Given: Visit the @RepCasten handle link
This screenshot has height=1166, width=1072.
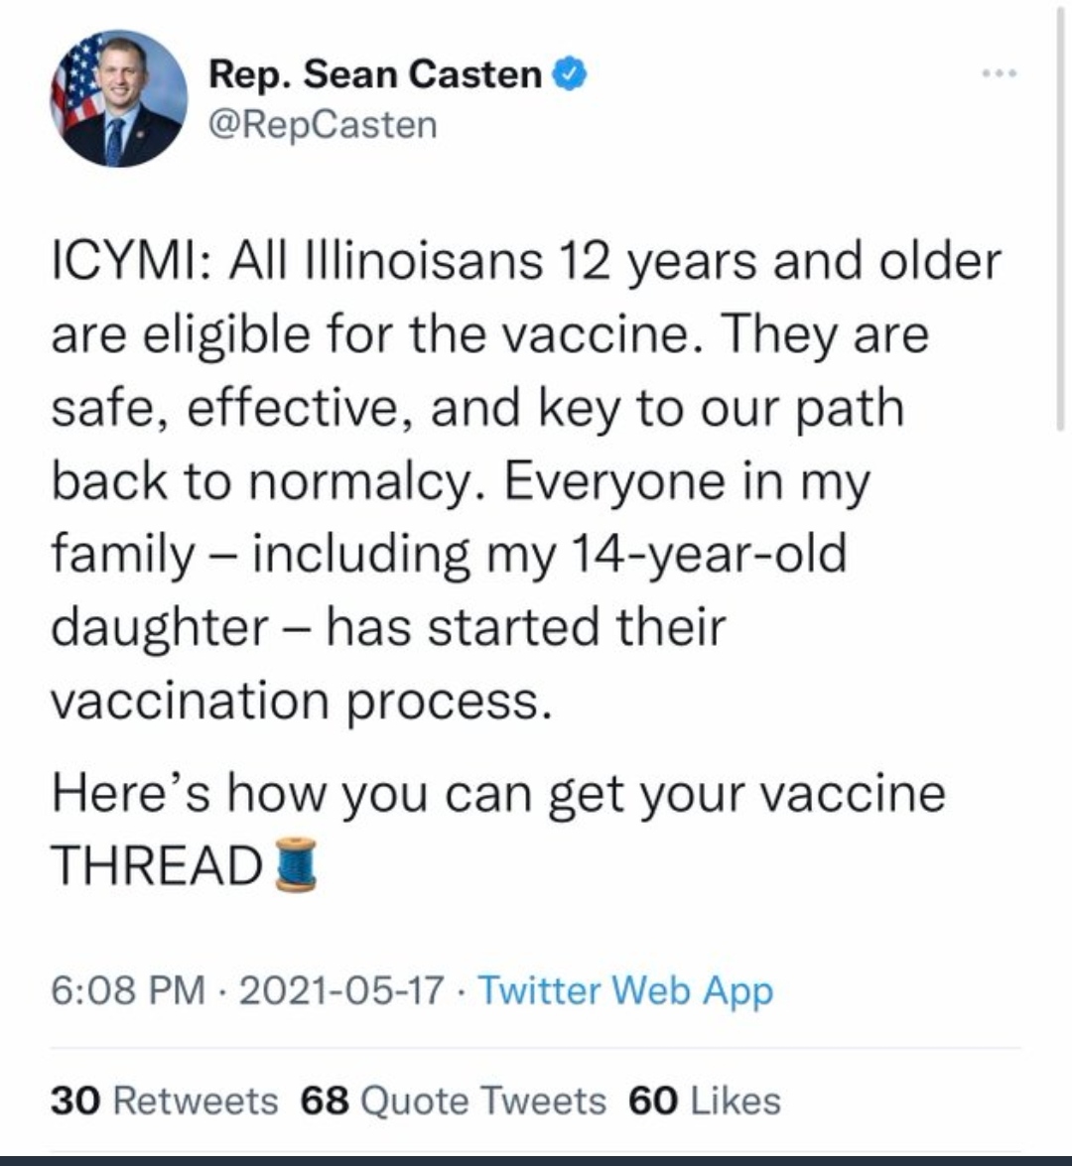Looking at the screenshot, I should (323, 125).
